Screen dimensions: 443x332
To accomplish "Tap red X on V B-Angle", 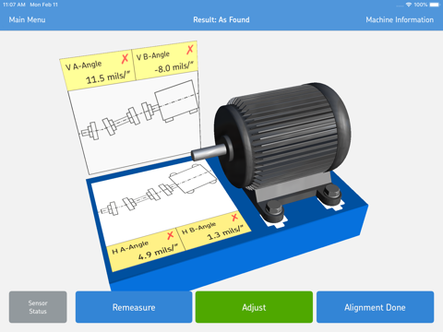I will [x=190, y=49].
